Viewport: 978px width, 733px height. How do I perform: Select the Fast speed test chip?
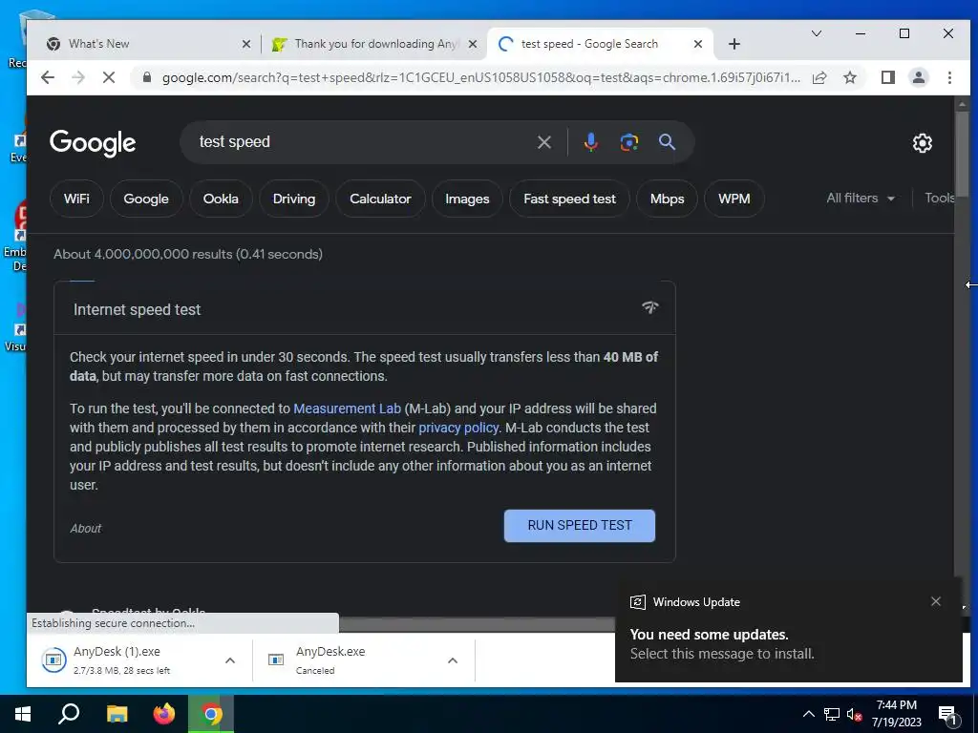pos(569,199)
